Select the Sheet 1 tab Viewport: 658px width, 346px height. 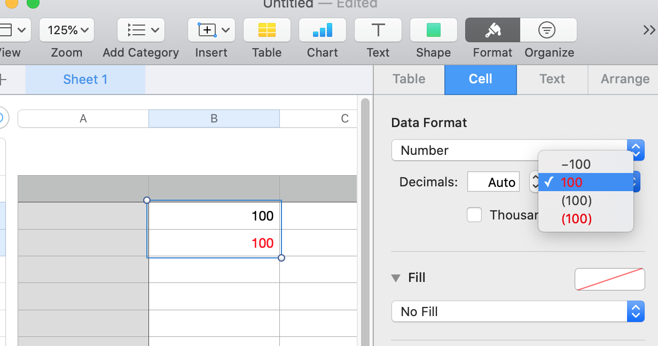85,80
